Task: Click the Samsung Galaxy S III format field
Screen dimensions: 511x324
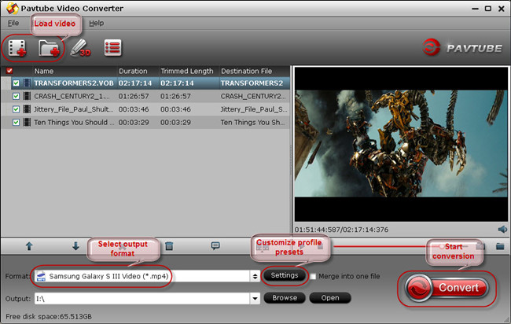Action: click(x=142, y=276)
